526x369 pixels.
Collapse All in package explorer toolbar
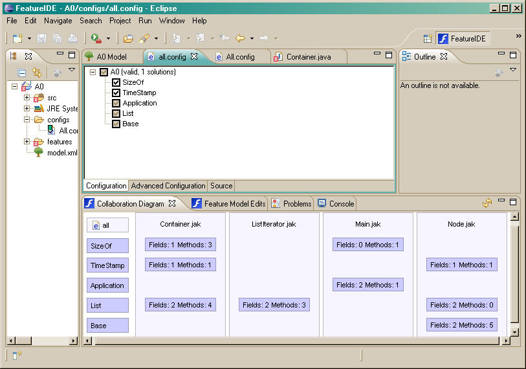(x=22, y=73)
